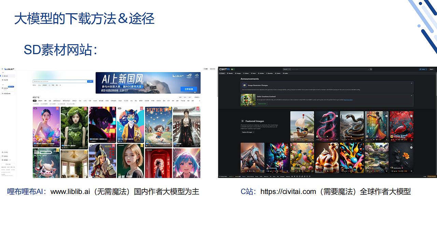Screen dimensions: 437x245
Task: Like the camel dessert image with the heart reaction
Action: 320,171
